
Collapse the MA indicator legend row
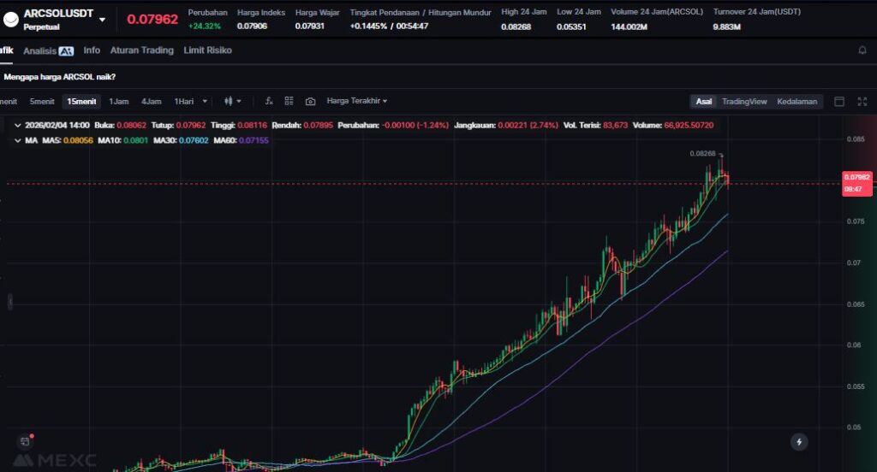click(x=18, y=139)
